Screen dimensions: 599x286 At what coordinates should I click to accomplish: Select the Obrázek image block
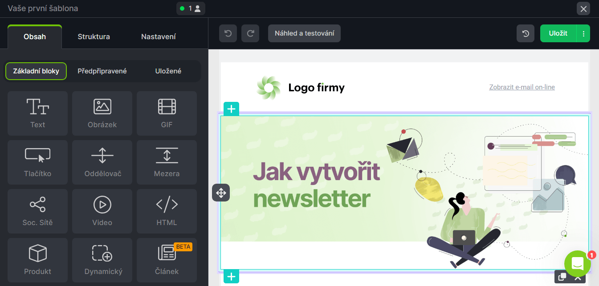pyautogui.click(x=102, y=113)
